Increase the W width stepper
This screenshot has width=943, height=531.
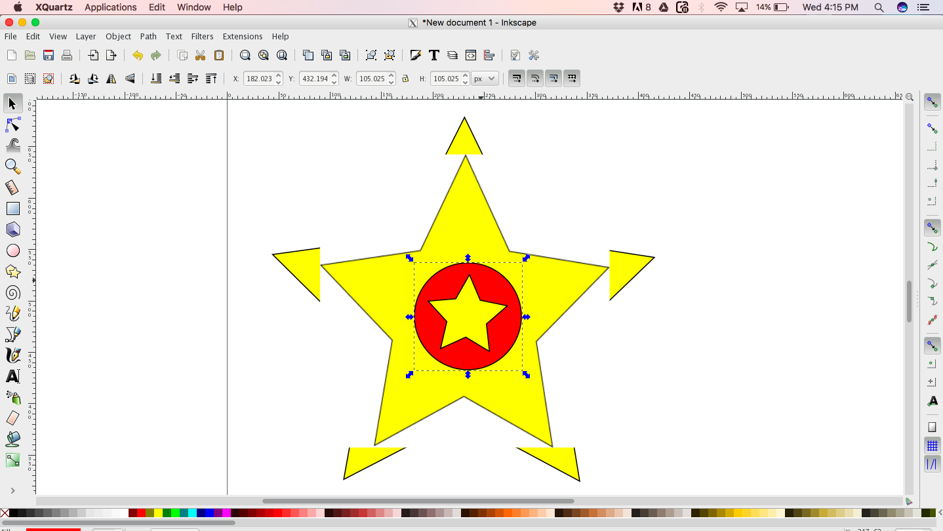tap(391, 75)
